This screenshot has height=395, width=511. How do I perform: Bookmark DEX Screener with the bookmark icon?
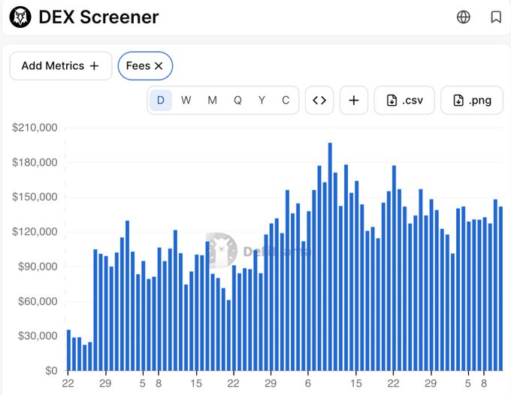pyautogui.click(x=496, y=17)
